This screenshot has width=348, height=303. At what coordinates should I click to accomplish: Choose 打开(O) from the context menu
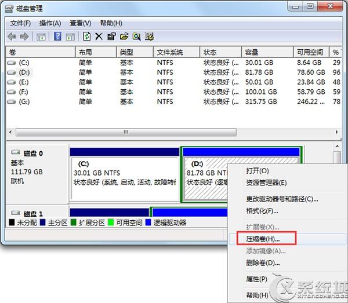pyautogui.click(x=258, y=171)
